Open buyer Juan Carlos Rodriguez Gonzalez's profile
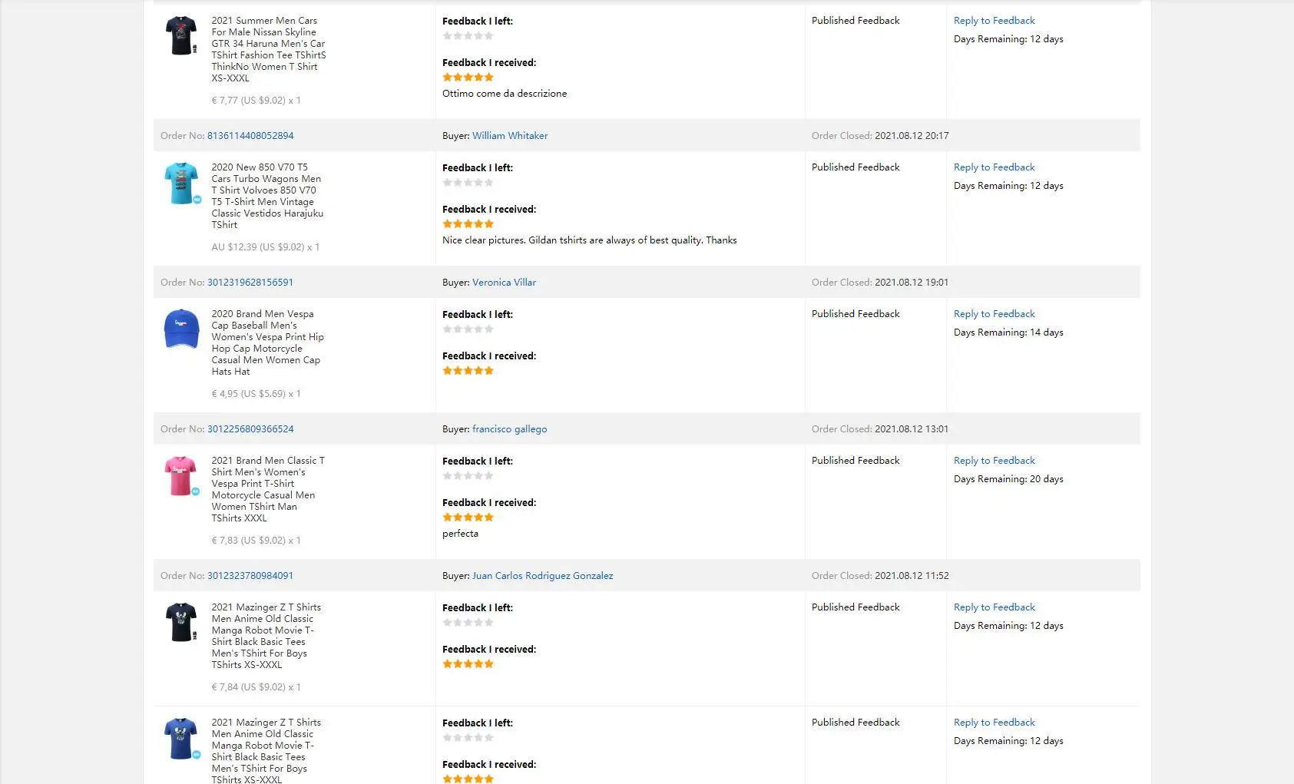This screenshot has height=784, width=1294. click(x=542, y=576)
